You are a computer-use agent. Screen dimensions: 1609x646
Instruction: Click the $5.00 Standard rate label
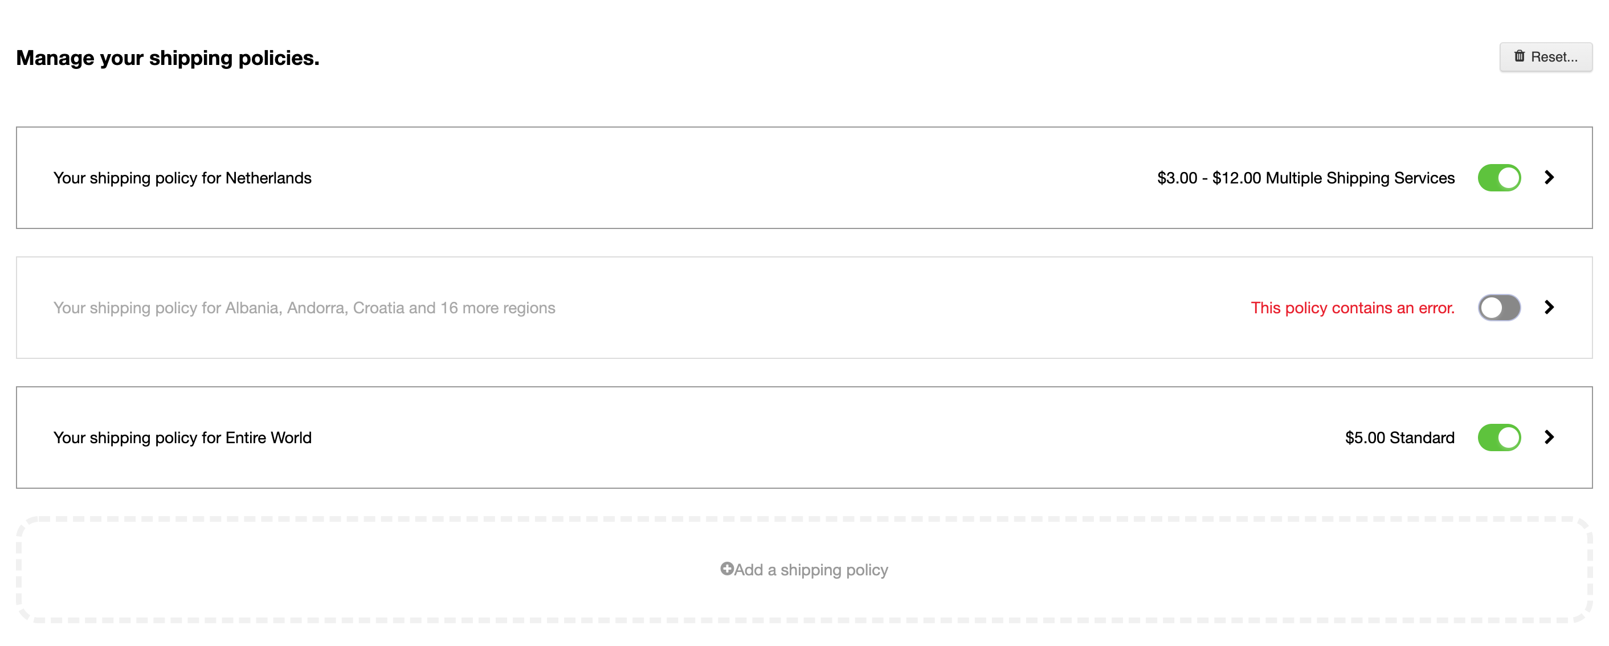[1400, 438]
